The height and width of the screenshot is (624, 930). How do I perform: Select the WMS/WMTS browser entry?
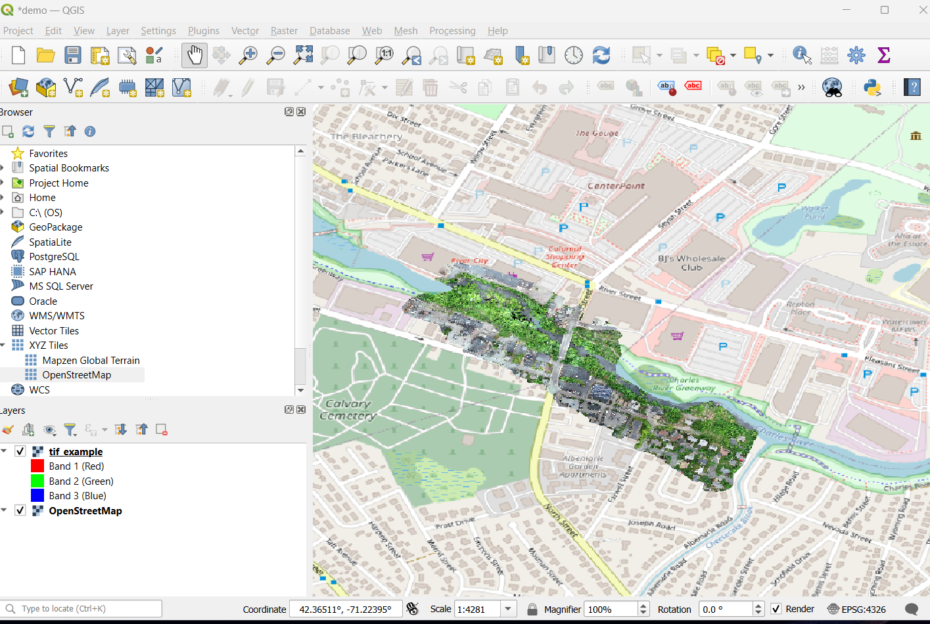pyautogui.click(x=57, y=316)
